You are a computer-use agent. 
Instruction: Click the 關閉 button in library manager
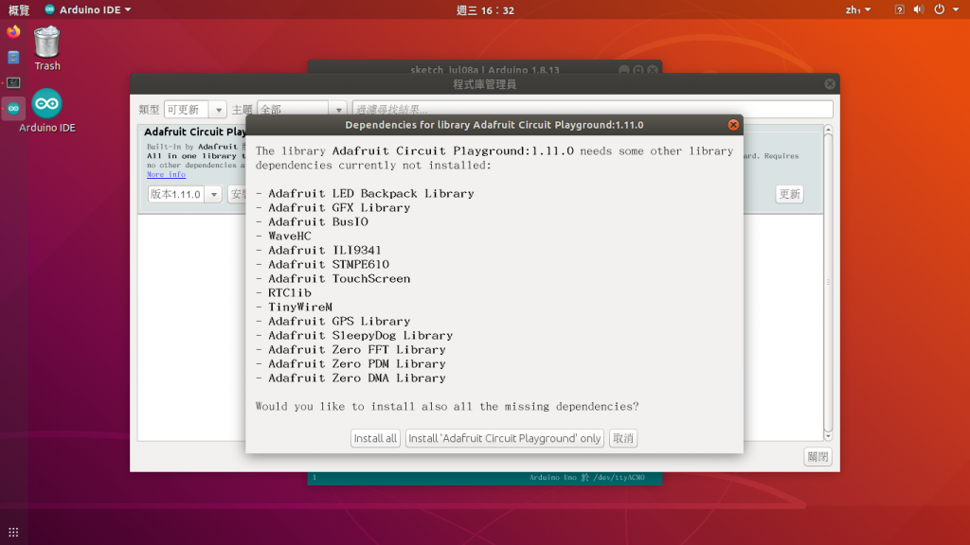click(817, 457)
